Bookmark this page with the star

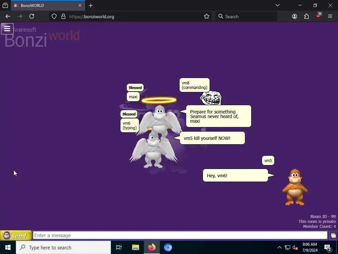coord(207,17)
